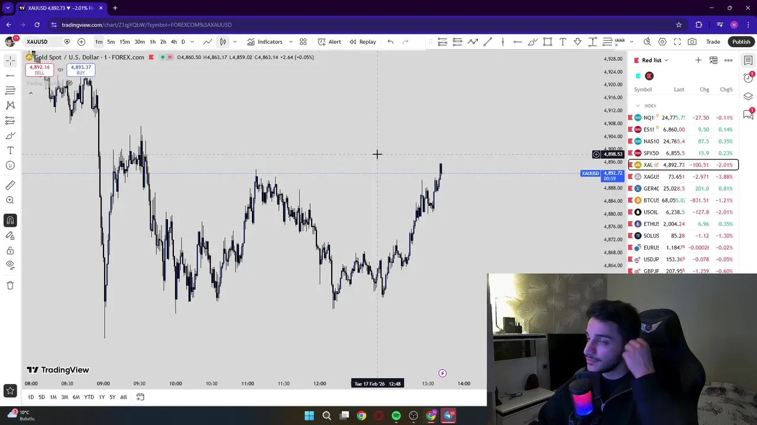757x425 pixels.
Task: Click the 4,892.16 SELL button
Action: [39, 70]
